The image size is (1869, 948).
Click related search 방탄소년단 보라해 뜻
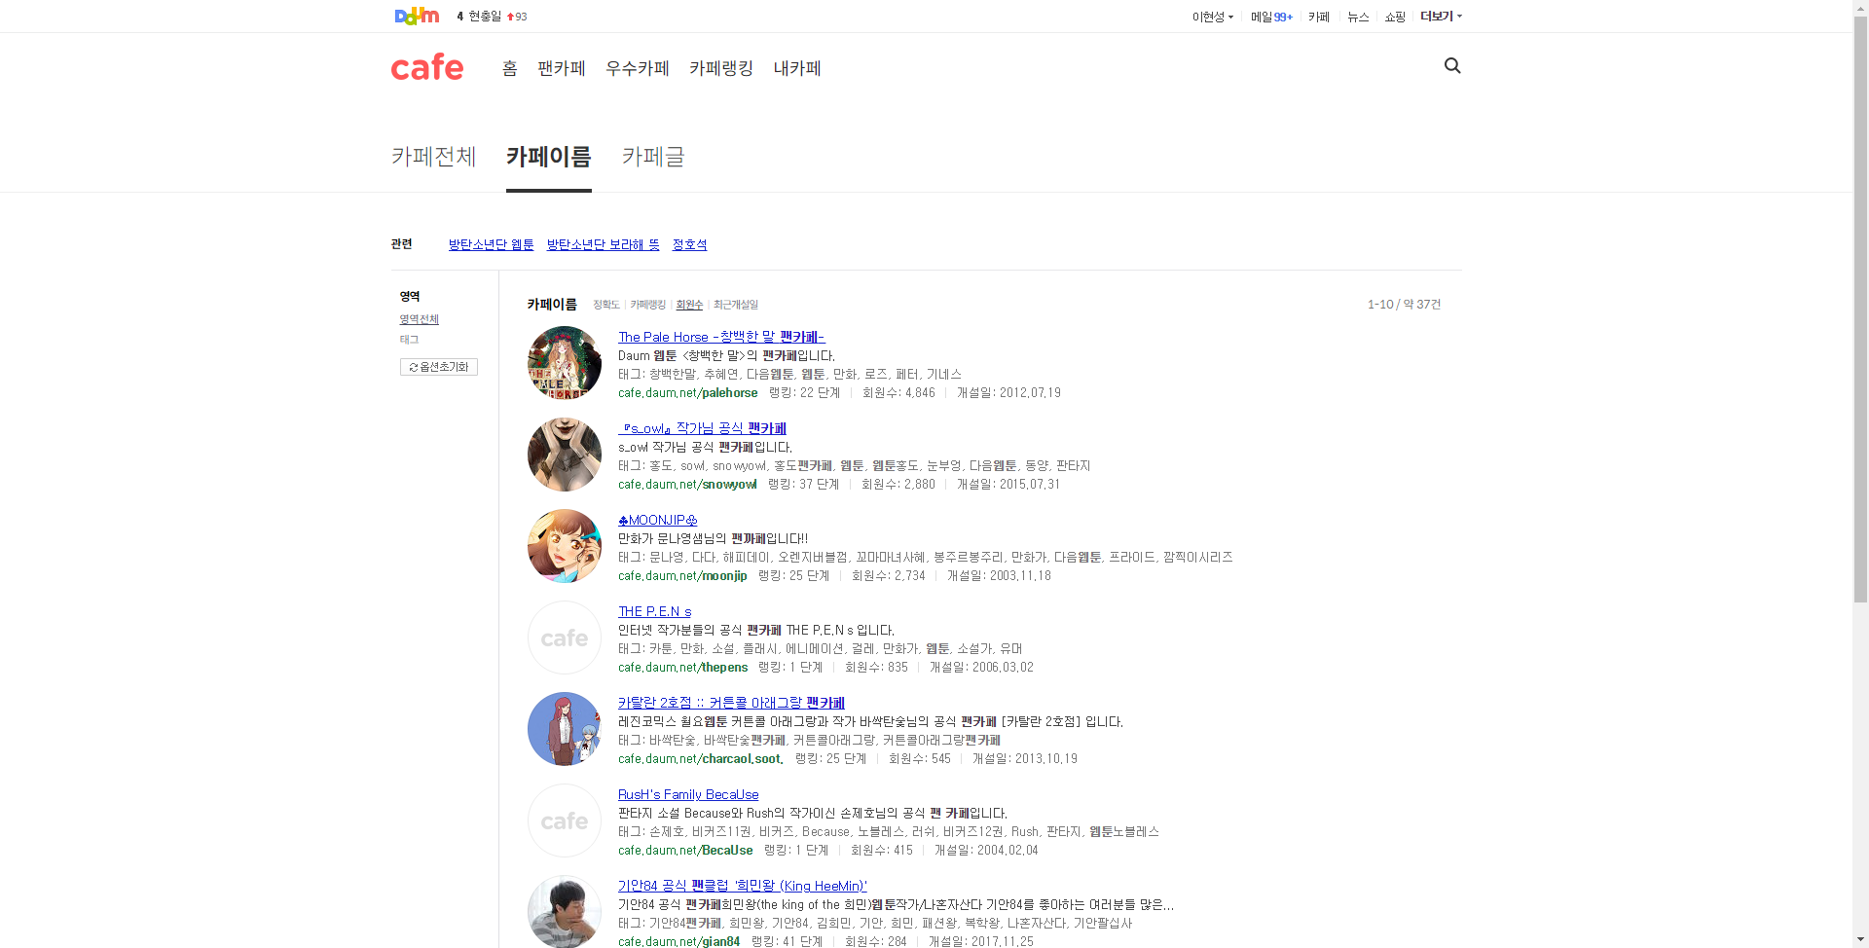pos(604,244)
